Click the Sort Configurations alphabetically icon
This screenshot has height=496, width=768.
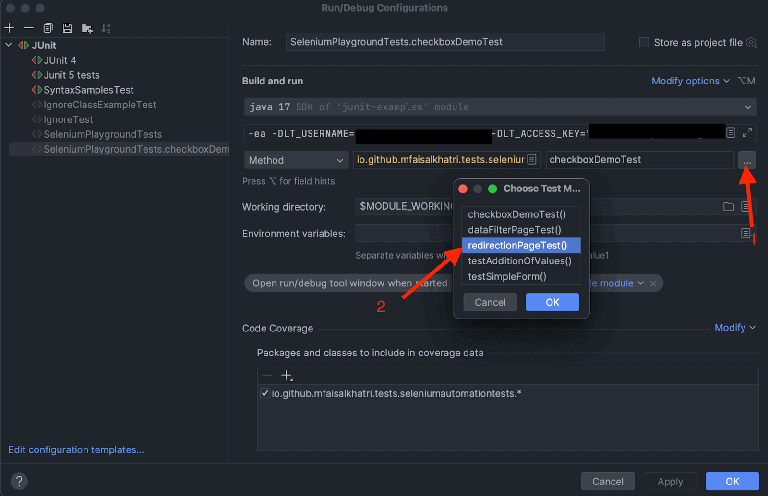(x=106, y=28)
